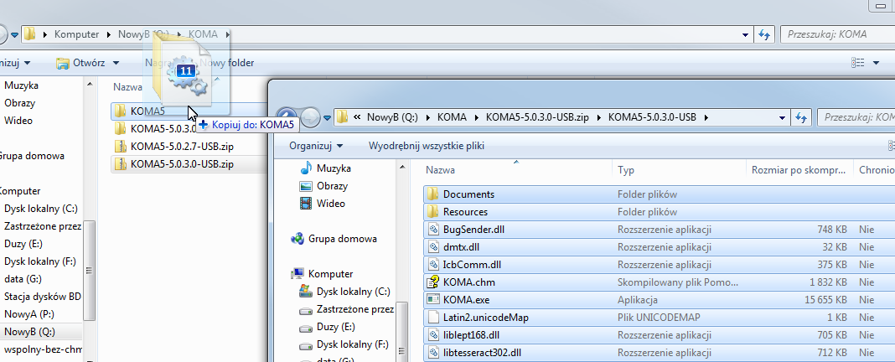Sort files by the Typ column header
Image resolution: width=895 pixels, height=362 pixels.
pyautogui.click(x=626, y=170)
